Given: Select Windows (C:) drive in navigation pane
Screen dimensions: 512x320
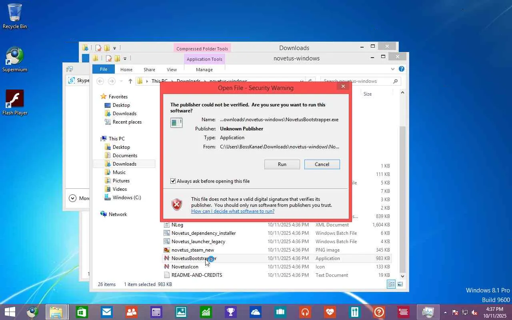Looking at the screenshot, I should tap(127, 198).
